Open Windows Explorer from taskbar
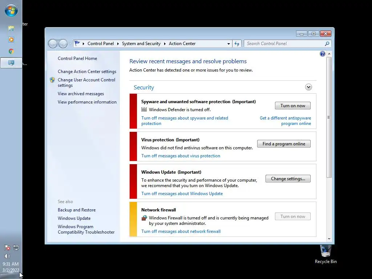The height and width of the screenshot is (279, 372). tap(11, 28)
